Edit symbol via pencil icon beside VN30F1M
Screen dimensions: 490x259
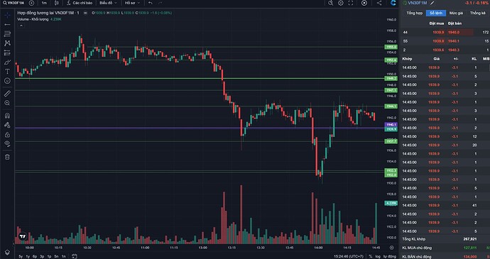(x=432, y=3)
